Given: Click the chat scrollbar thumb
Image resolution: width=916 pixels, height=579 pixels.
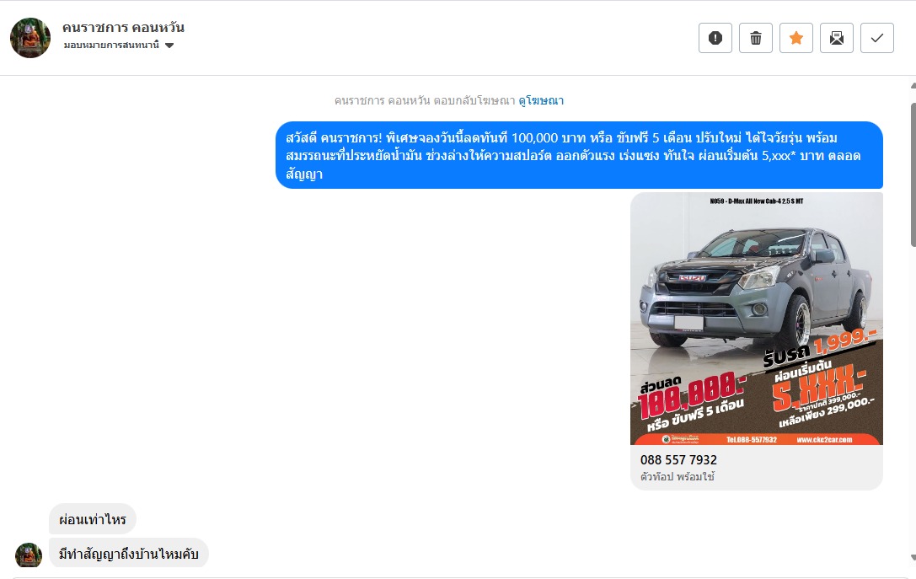Looking at the screenshot, I should point(913,174).
